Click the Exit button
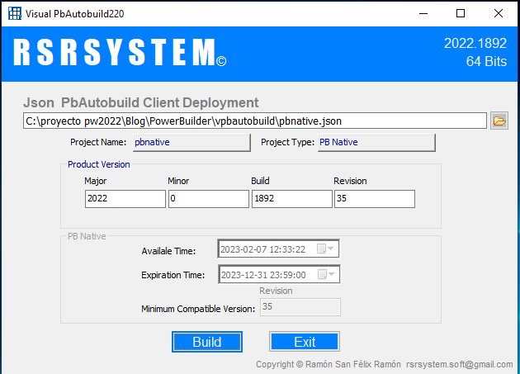Image resolution: width=520 pixels, height=374 pixels. (x=305, y=342)
